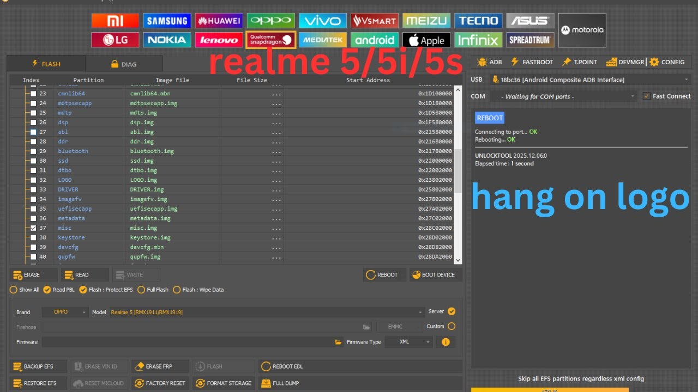Check the metadata partition checkbox

tap(33, 218)
